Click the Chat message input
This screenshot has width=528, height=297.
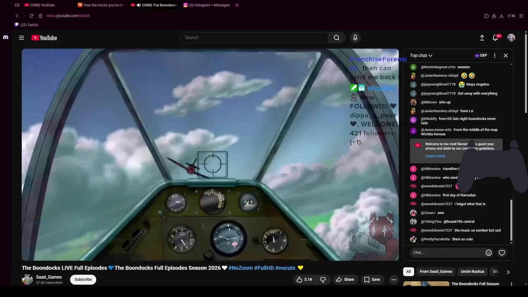(447, 252)
